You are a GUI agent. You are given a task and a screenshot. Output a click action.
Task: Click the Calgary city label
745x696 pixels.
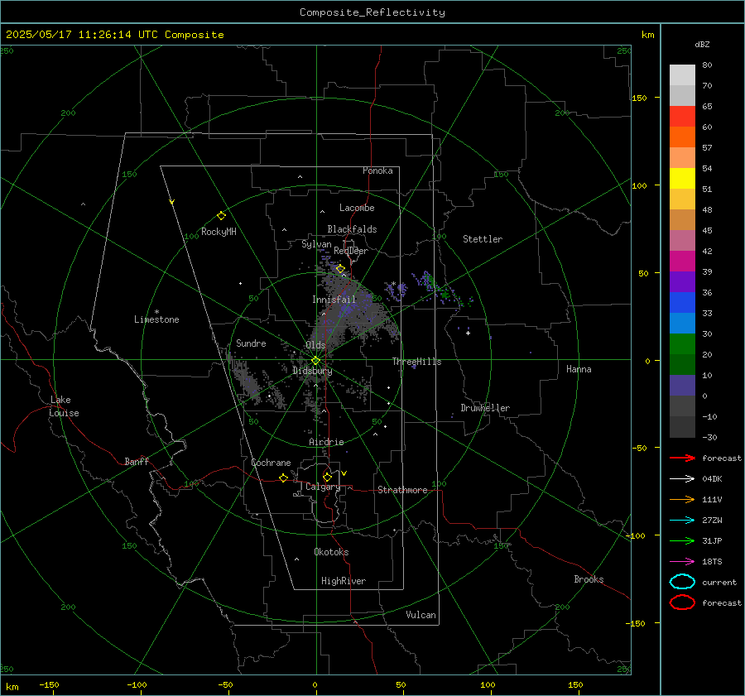[x=323, y=487]
